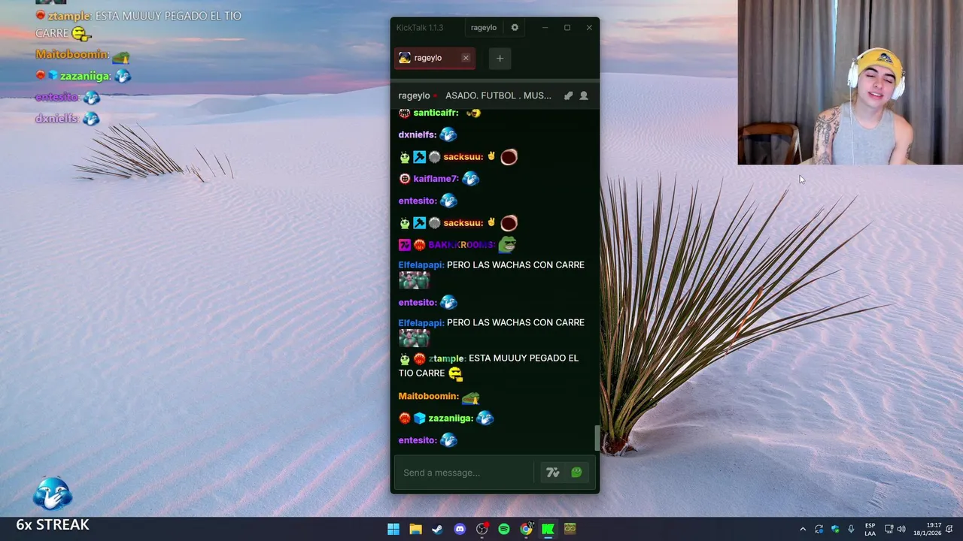Click the Pepe frog emote in chat
This screenshot has width=963, height=541.
pos(507,244)
